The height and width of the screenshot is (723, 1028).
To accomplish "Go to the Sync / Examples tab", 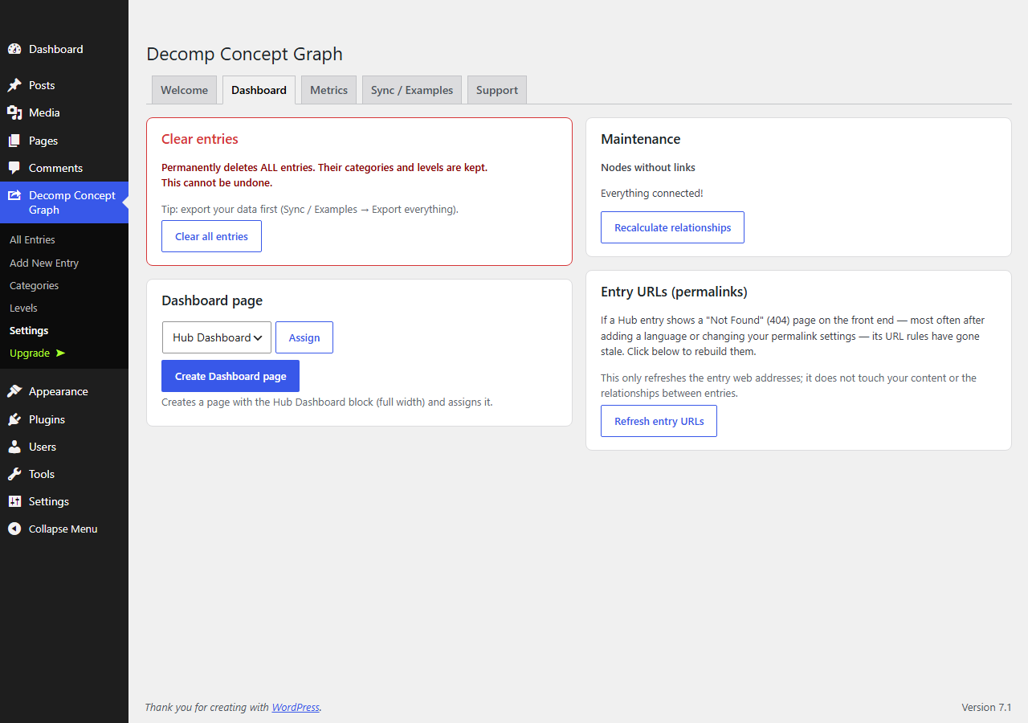I will (x=412, y=90).
